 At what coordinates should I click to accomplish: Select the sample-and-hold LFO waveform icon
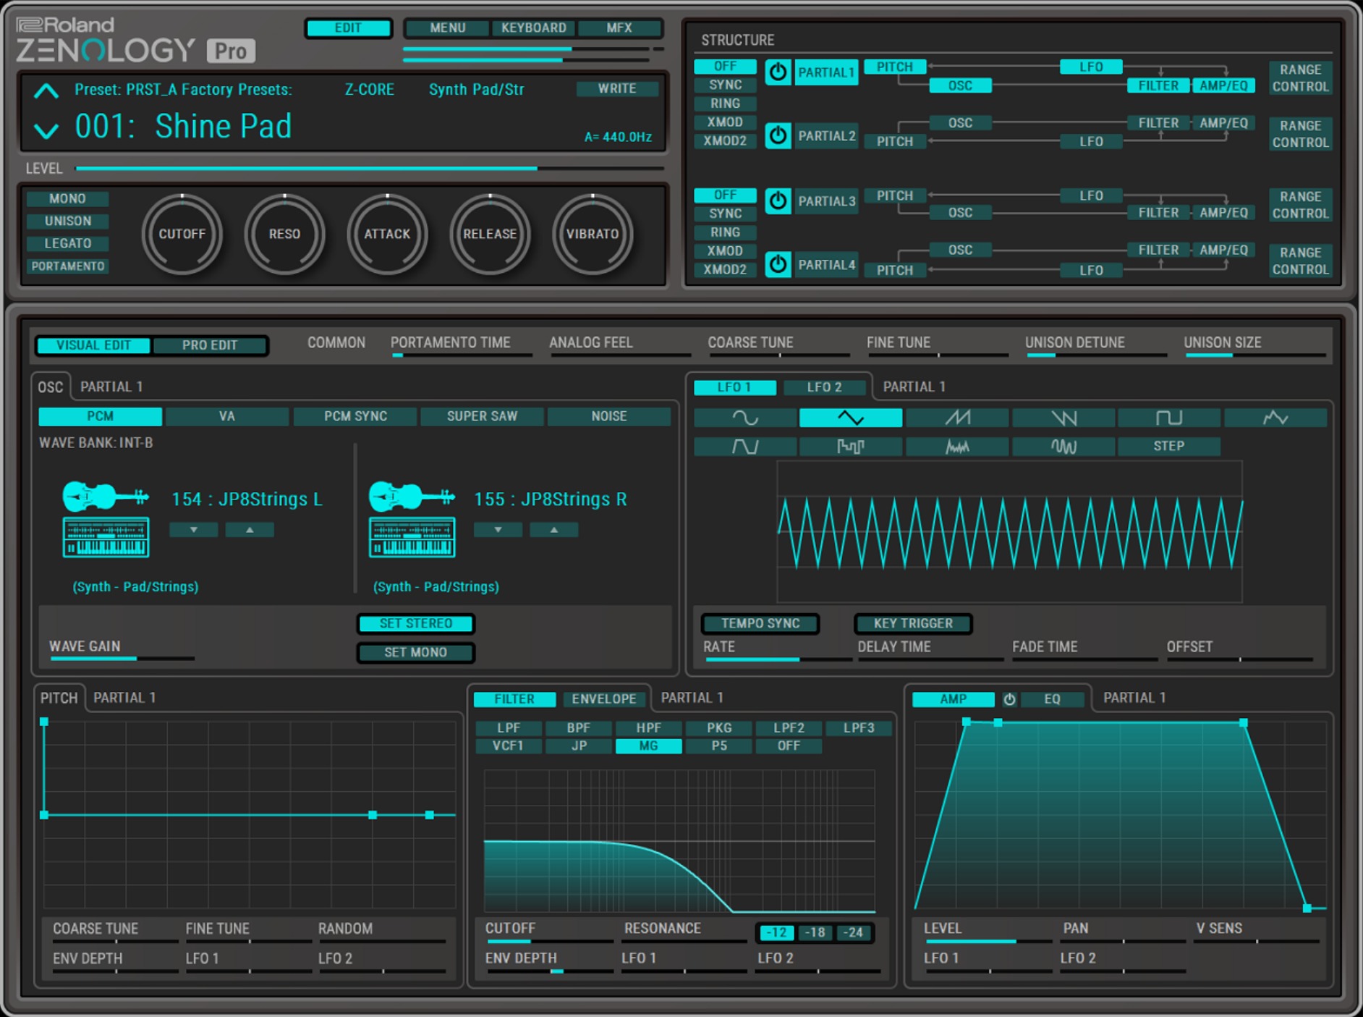(x=850, y=446)
